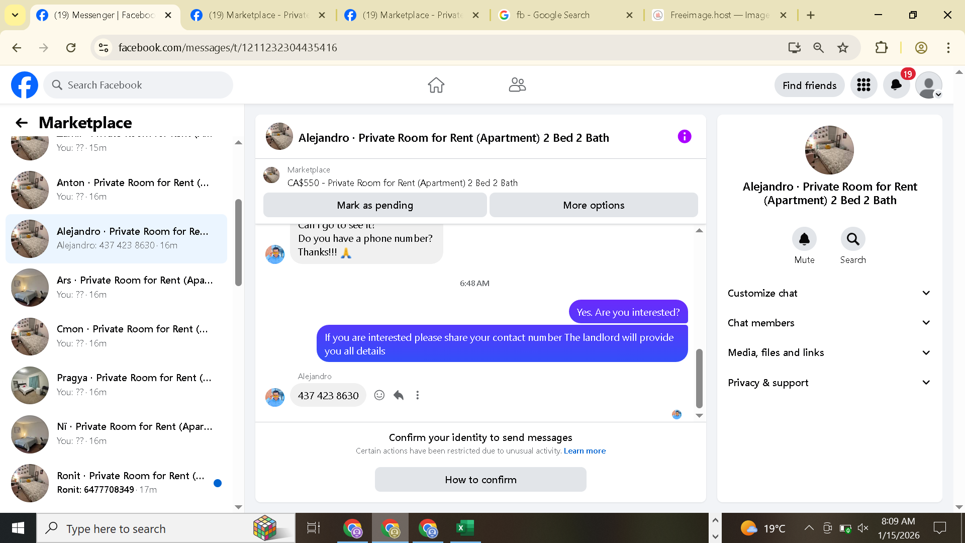React with emoji to the 437 423 8630 message
This screenshot has height=543, width=965.
[379, 395]
